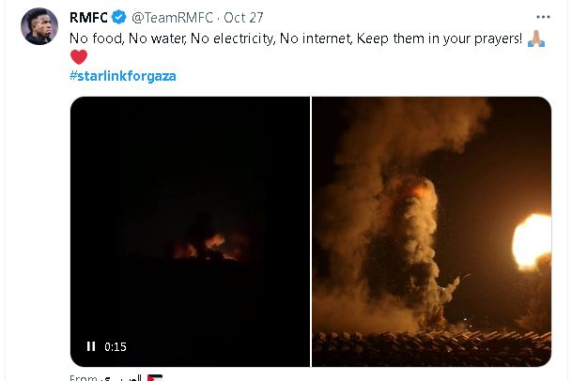This screenshot has height=381, width=572.
Task: Click the flag icon below the video
Action: pos(155,377)
